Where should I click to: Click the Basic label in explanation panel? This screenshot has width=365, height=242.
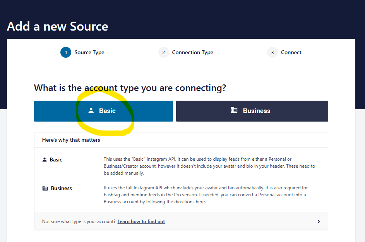(x=56, y=160)
